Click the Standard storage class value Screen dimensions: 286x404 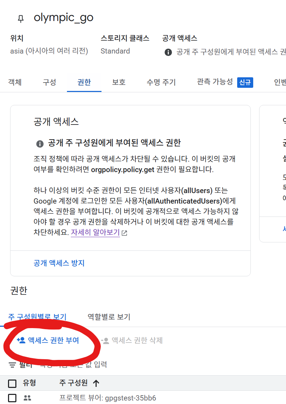115,51
